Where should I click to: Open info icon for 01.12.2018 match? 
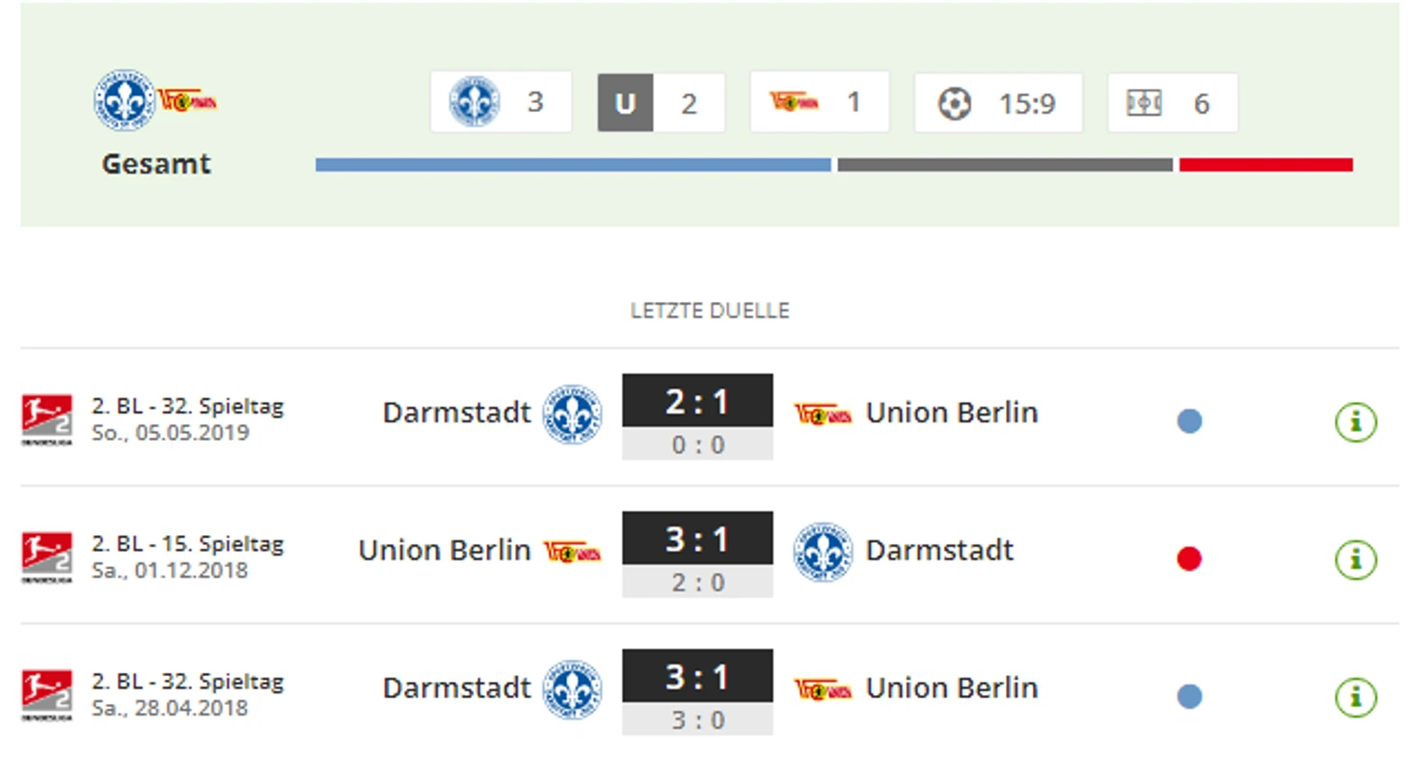pos(1355,558)
